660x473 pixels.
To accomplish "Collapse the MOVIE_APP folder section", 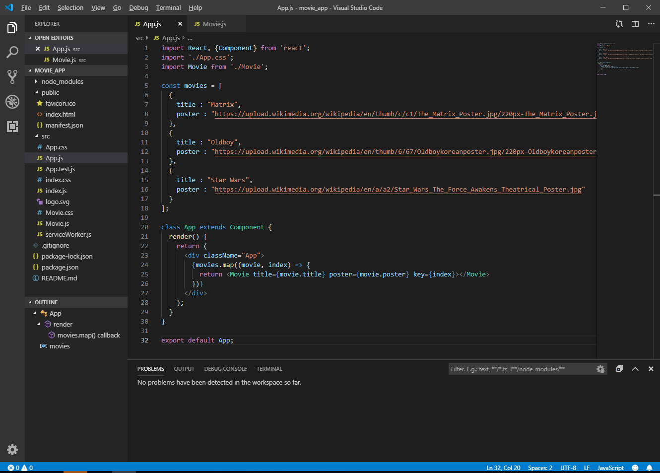I will pyautogui.click(x=76, y=70).
